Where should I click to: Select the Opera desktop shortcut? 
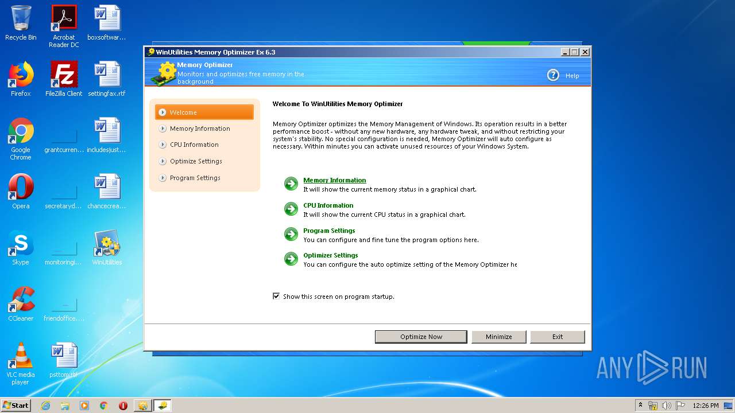point(21,192)
